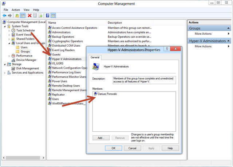Open the File menu

click(6, 10)
